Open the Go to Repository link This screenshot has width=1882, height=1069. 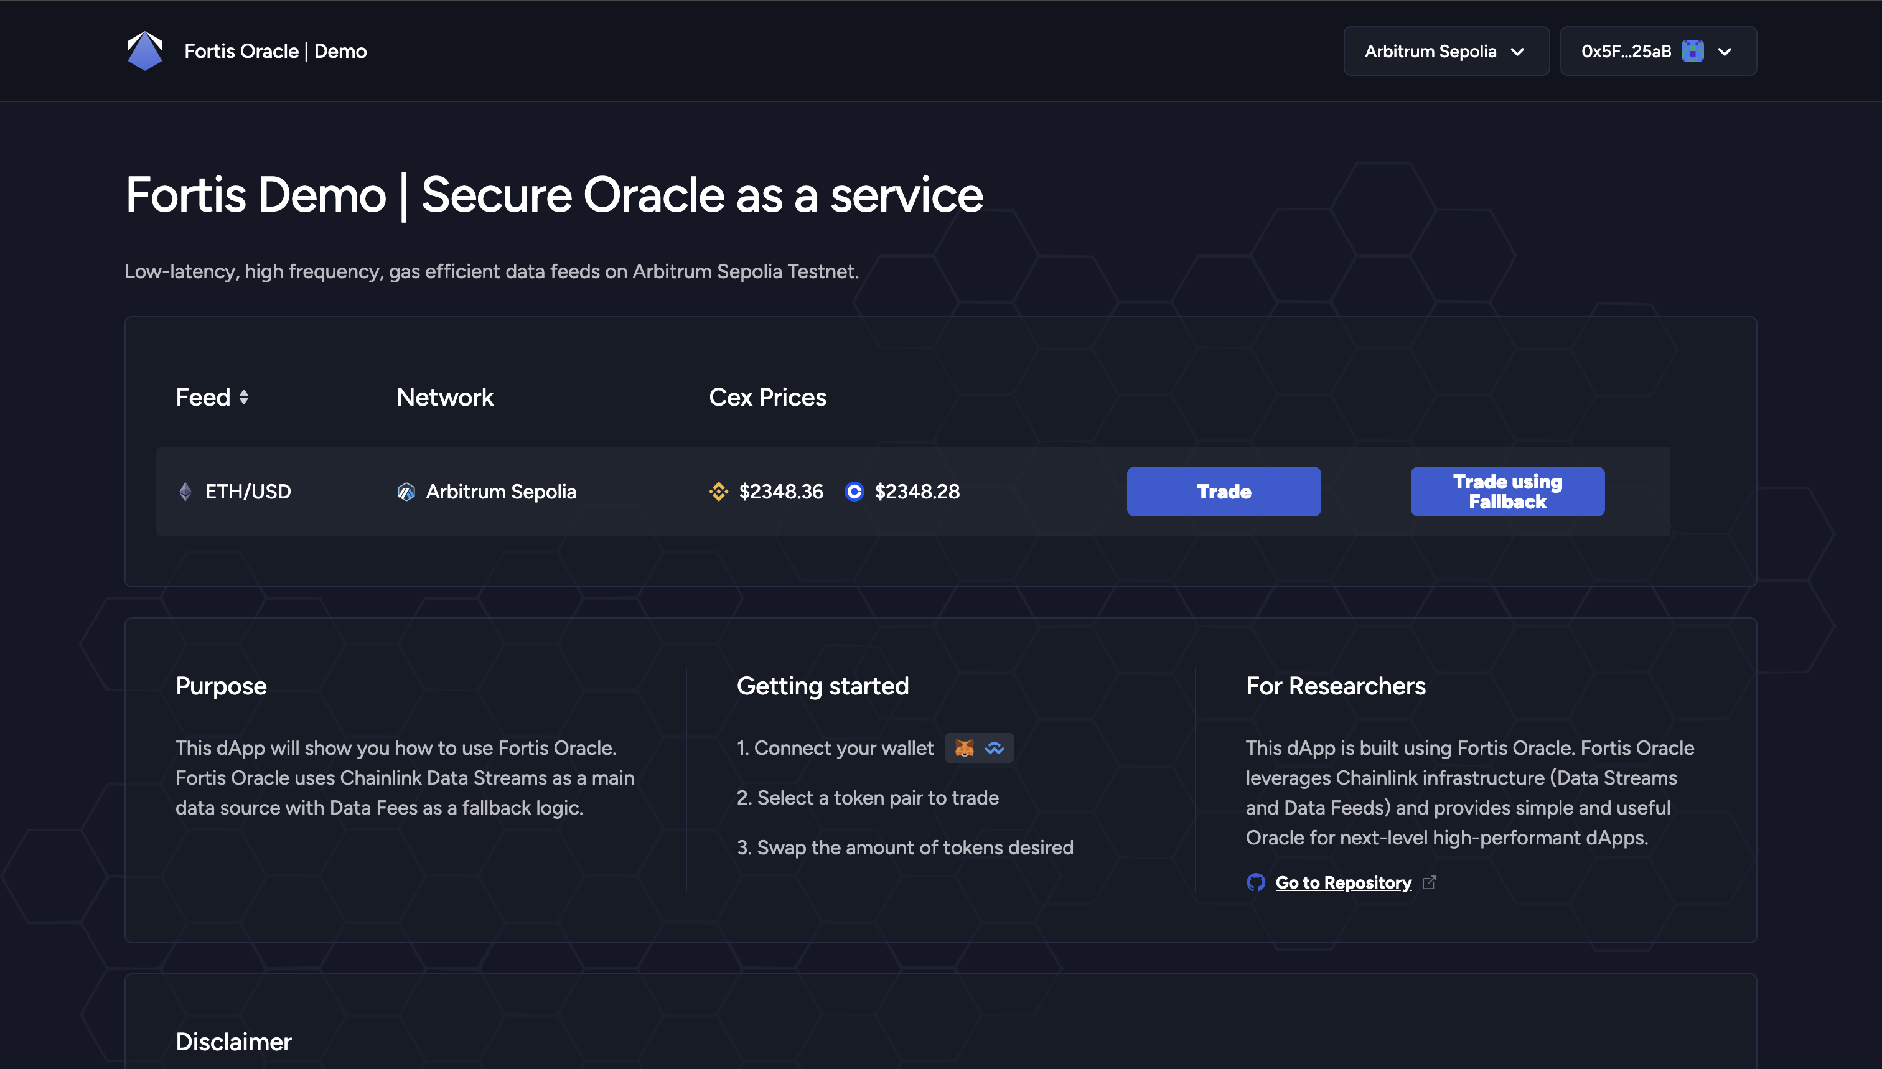click(x=1343, y=882)
